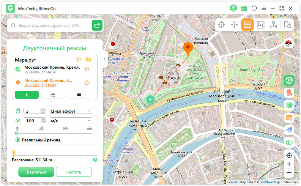Open the historical records folder icon
The image size is (301, 186).
click(287, 25)
